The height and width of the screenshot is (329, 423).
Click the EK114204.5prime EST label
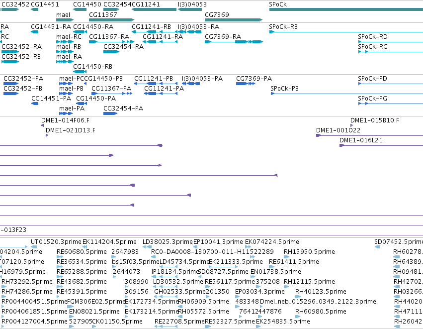[109, 242]
